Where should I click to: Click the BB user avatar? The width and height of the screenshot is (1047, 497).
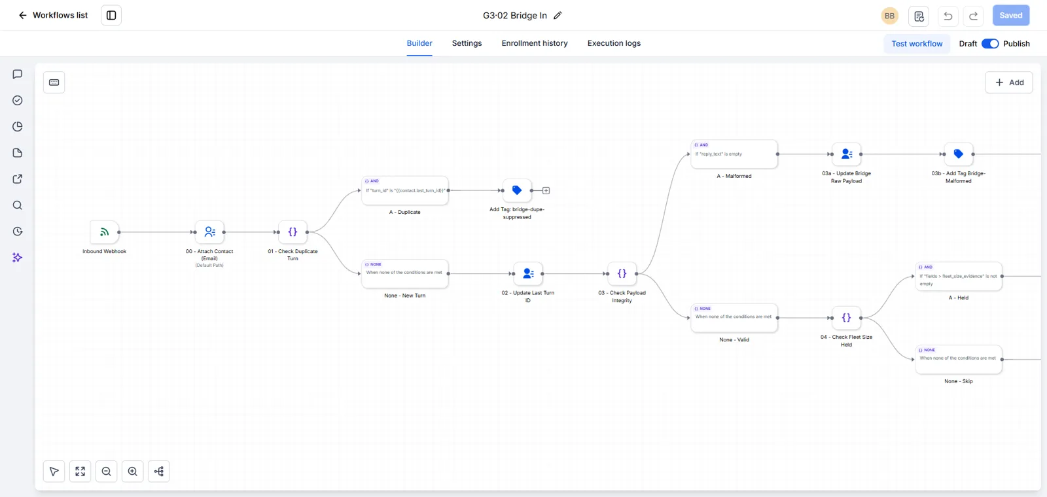pos(889,16)
